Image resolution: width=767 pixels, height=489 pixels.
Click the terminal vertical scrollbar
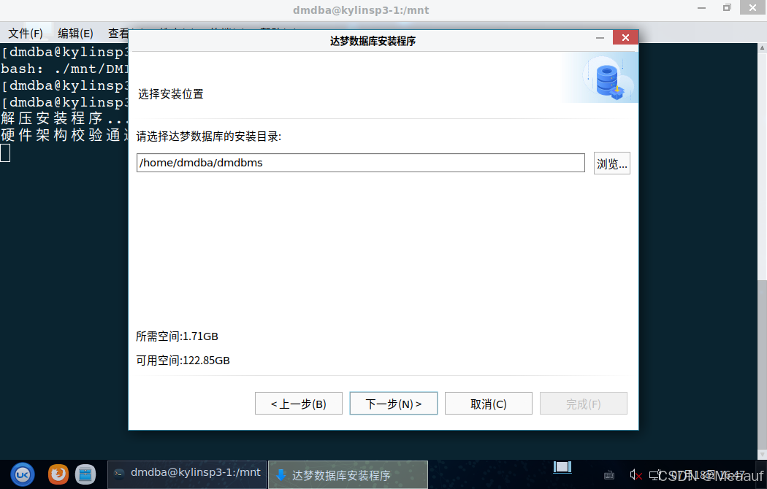click(762, 251)
